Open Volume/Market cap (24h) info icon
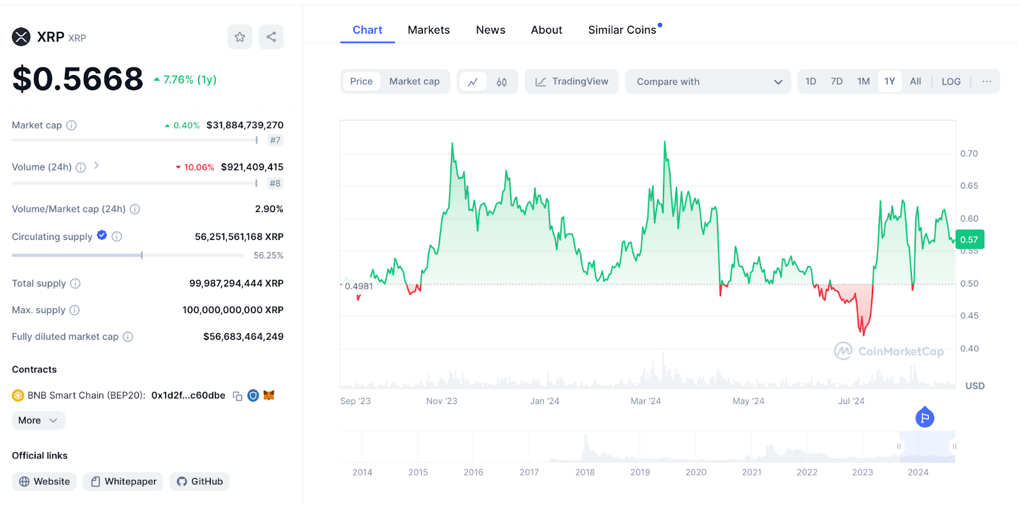Screen dimensions: 1019x506 coord(135,209)
